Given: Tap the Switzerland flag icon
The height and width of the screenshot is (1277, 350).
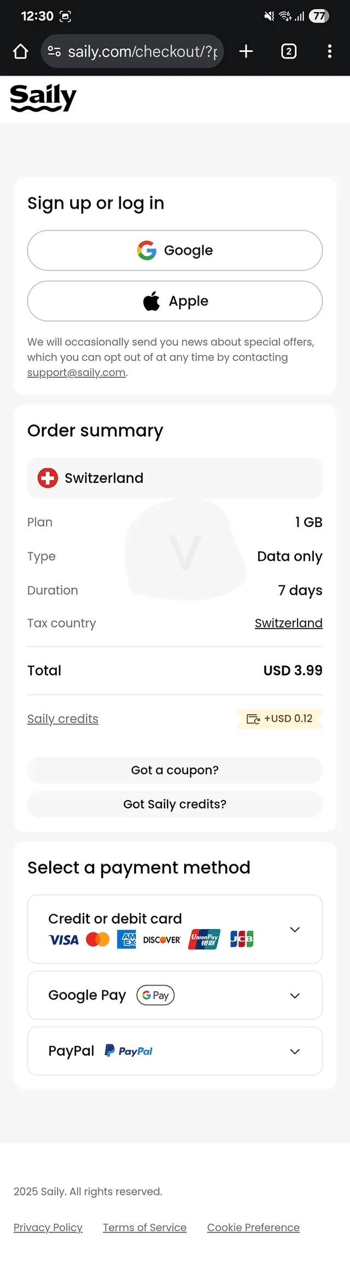Looking at the screenshot, I should 48,478.
